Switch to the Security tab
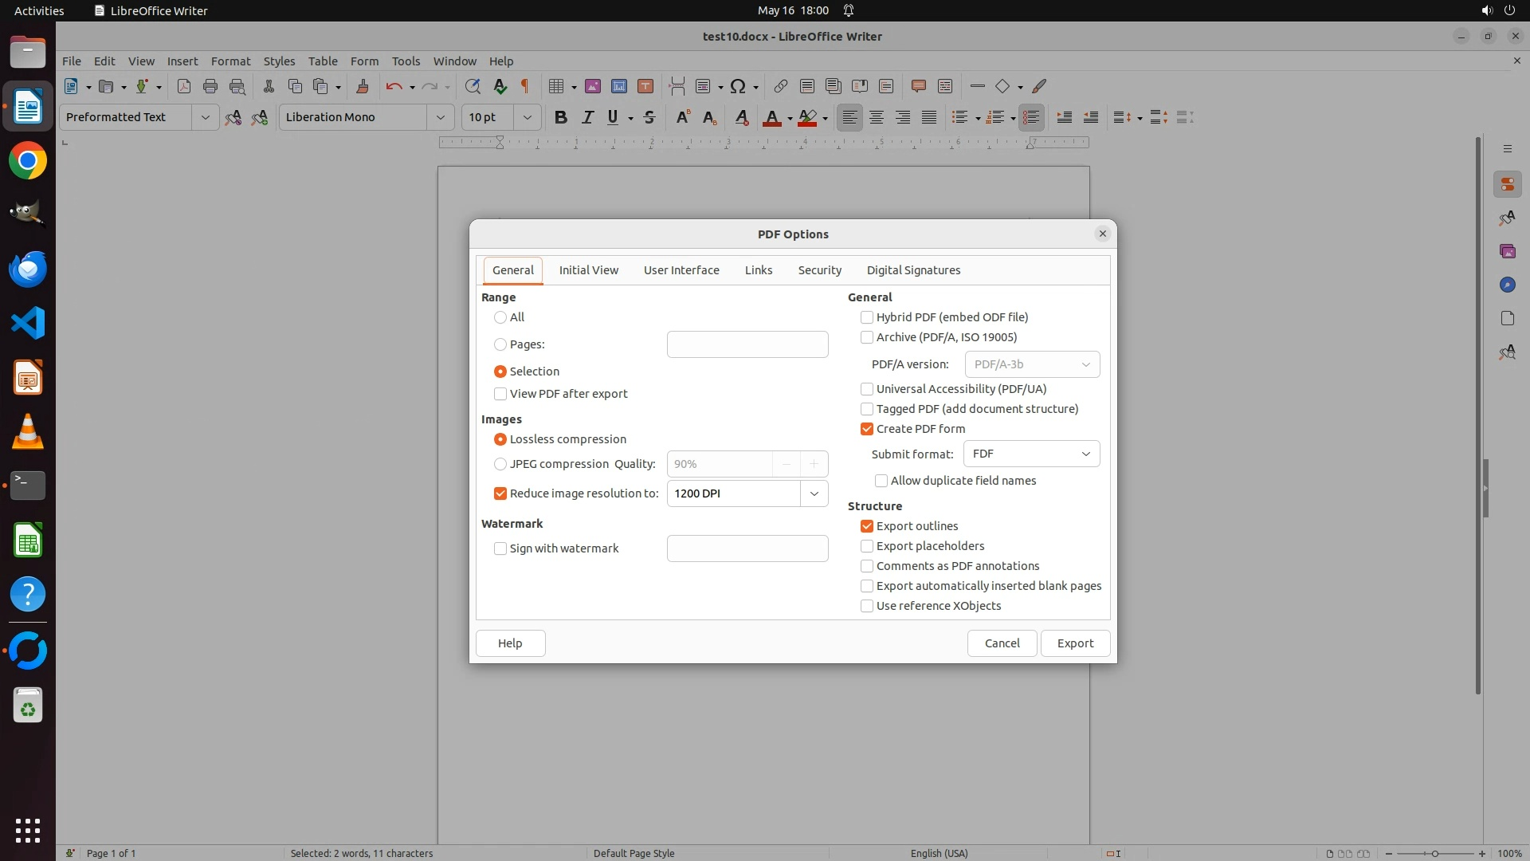 click(x=819, y=270)
